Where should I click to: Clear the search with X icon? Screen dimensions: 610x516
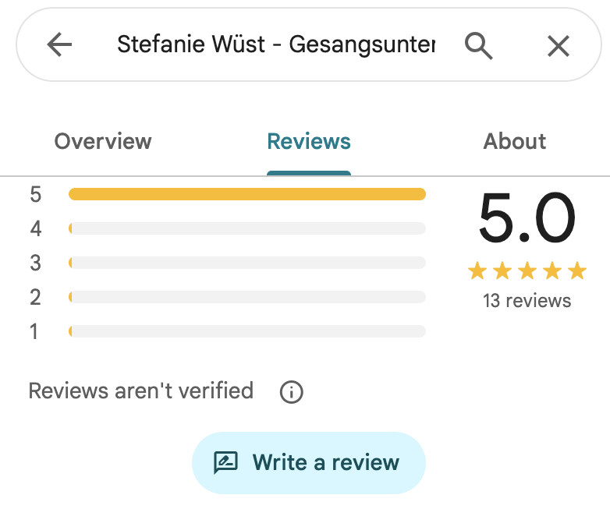point(559,46)
